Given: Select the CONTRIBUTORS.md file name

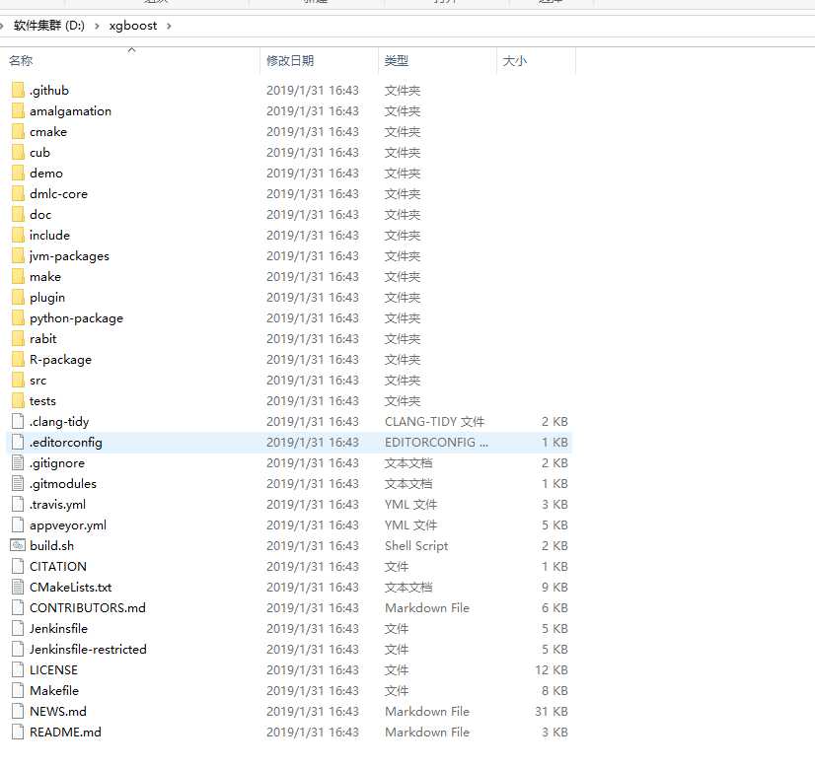Looking at the screenshot, I should coord(87,608).
